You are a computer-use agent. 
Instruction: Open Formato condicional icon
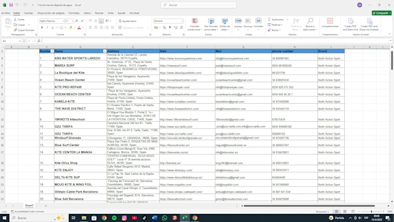(195, 21)
